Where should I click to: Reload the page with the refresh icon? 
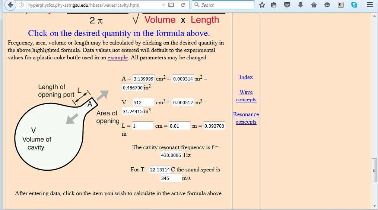[x=183, y=5]
